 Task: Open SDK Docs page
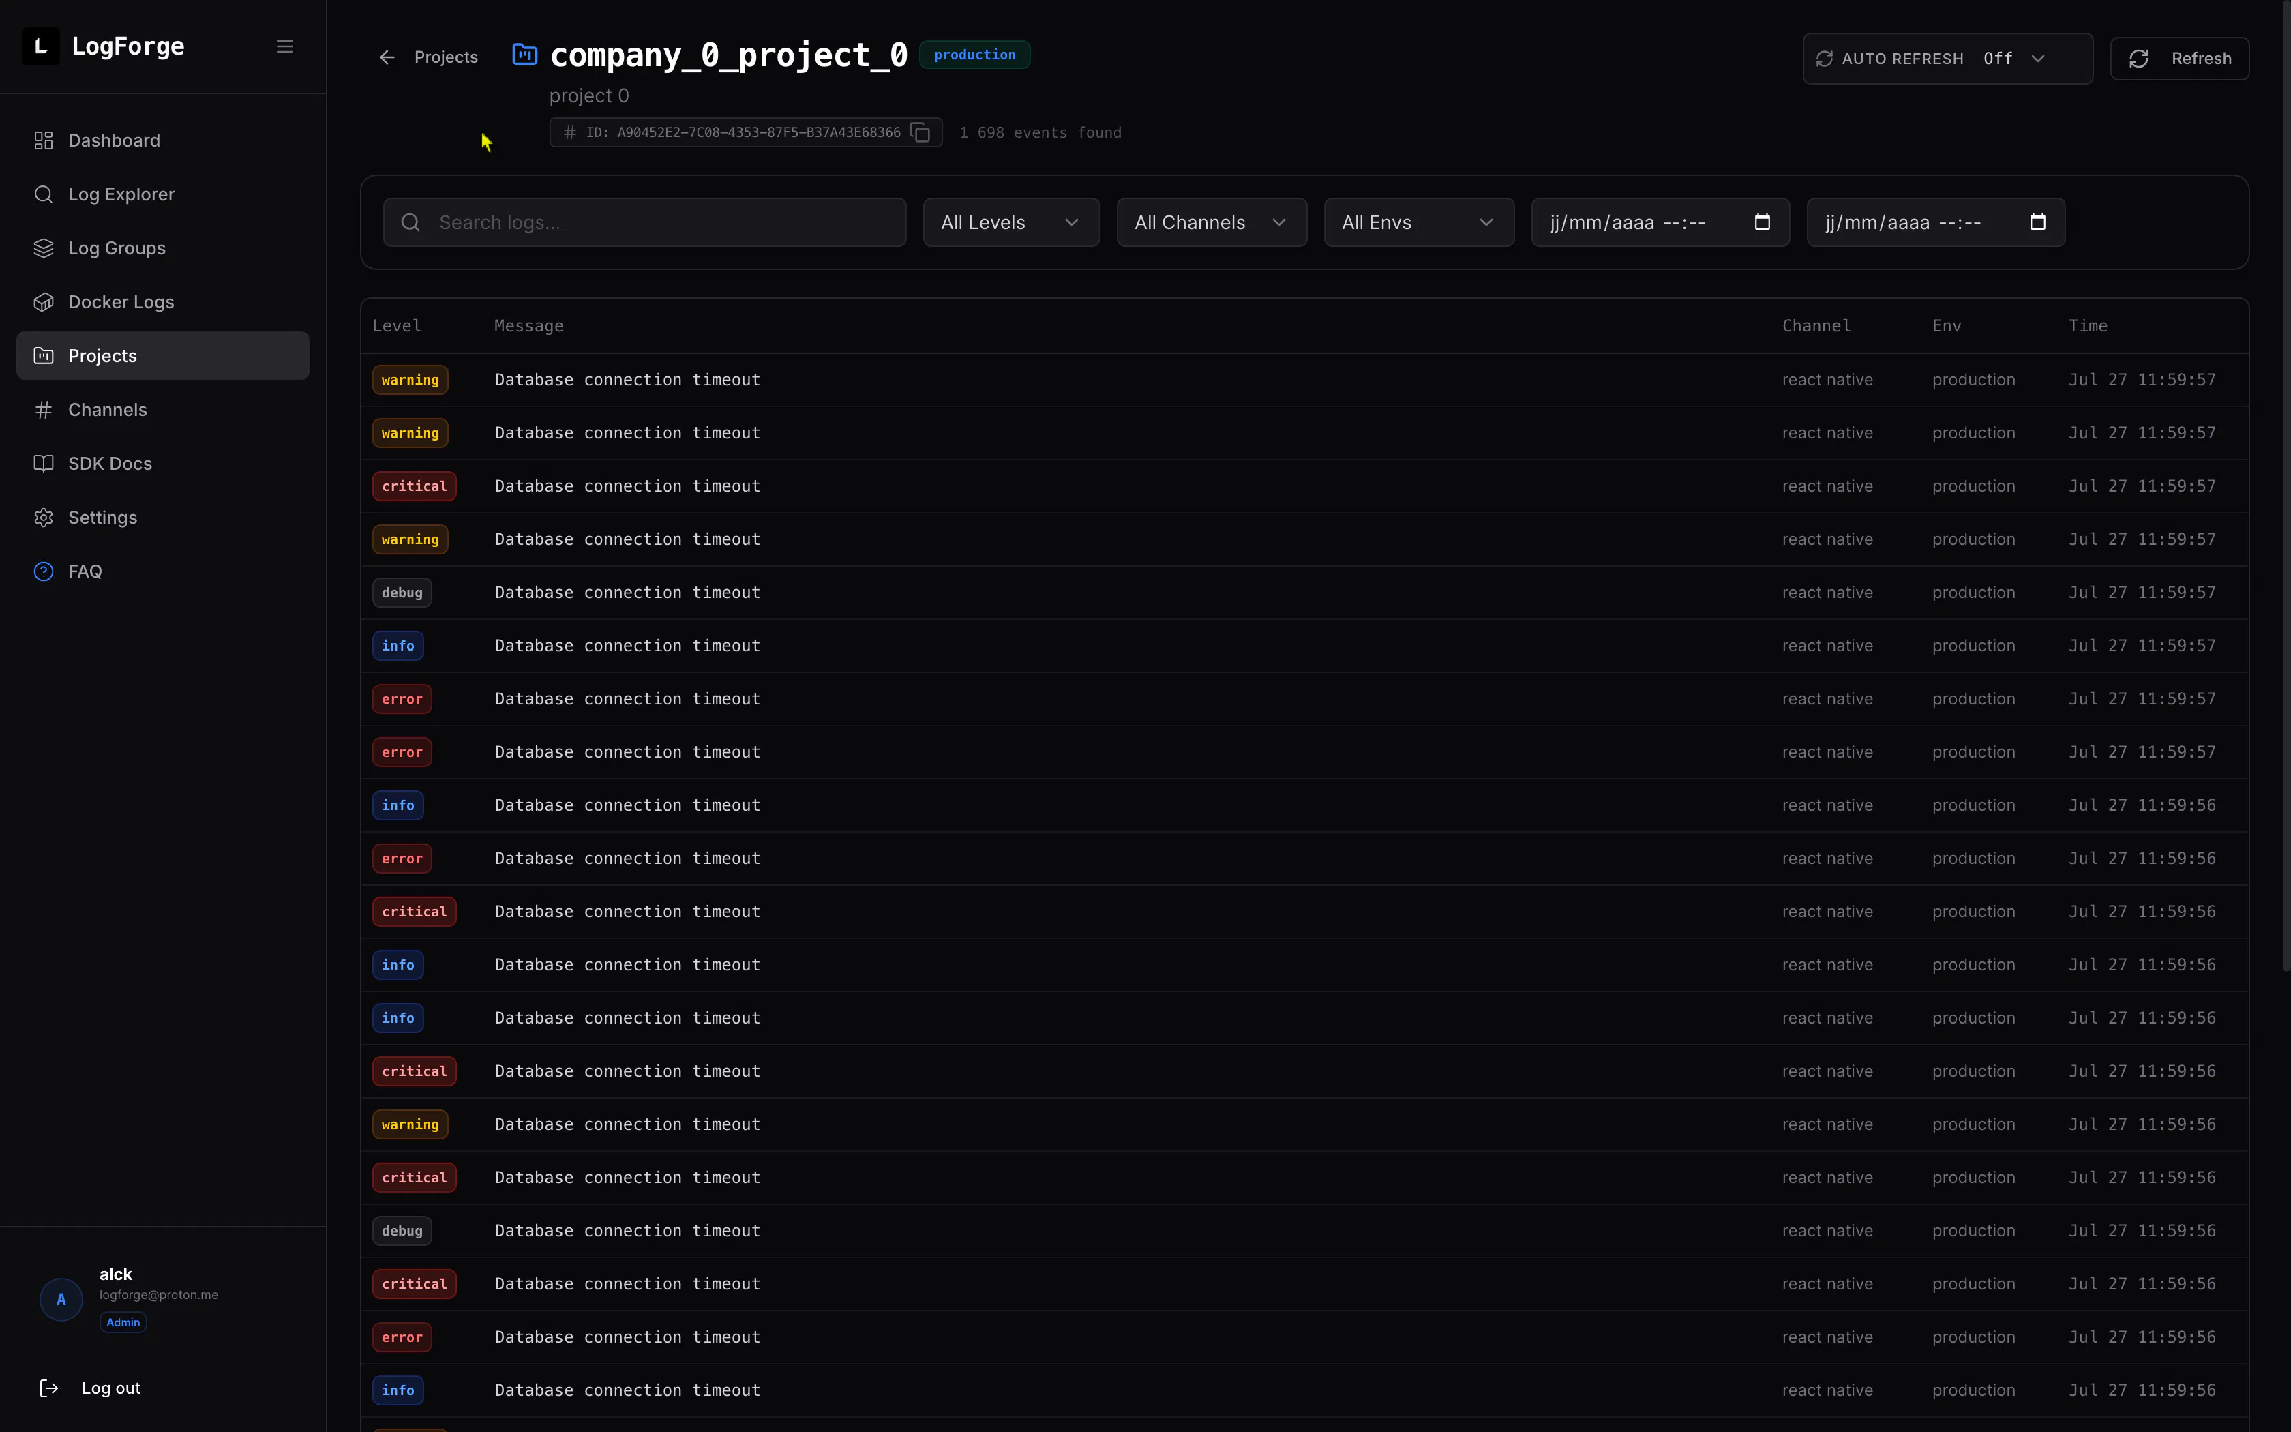click(163, 464)
